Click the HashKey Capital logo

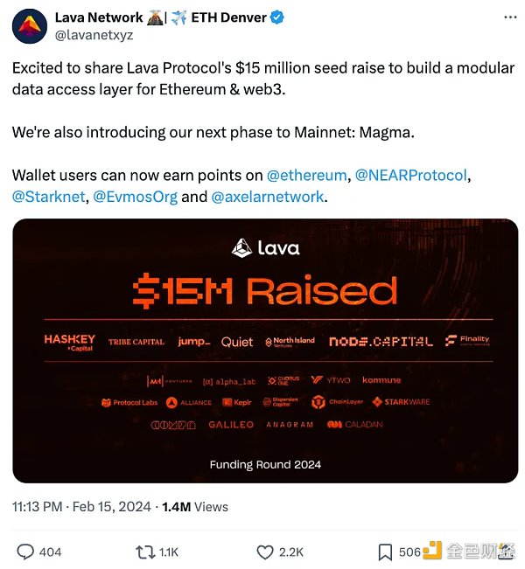[69, 342]
